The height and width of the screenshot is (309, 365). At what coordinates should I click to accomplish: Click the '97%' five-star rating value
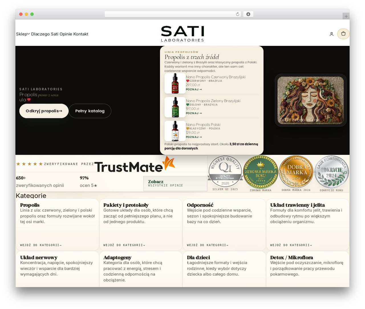(84, 178)
